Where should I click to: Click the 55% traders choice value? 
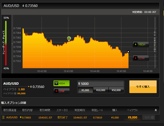coord(6,18)
